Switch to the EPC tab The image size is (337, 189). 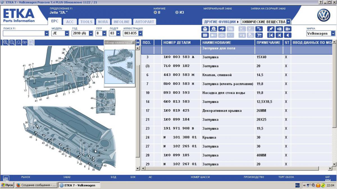click(x=55, y=21)
